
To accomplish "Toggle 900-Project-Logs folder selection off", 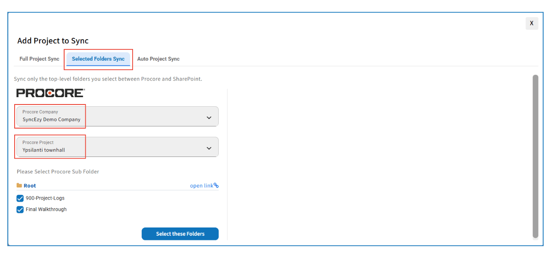I will coord(20,198).
